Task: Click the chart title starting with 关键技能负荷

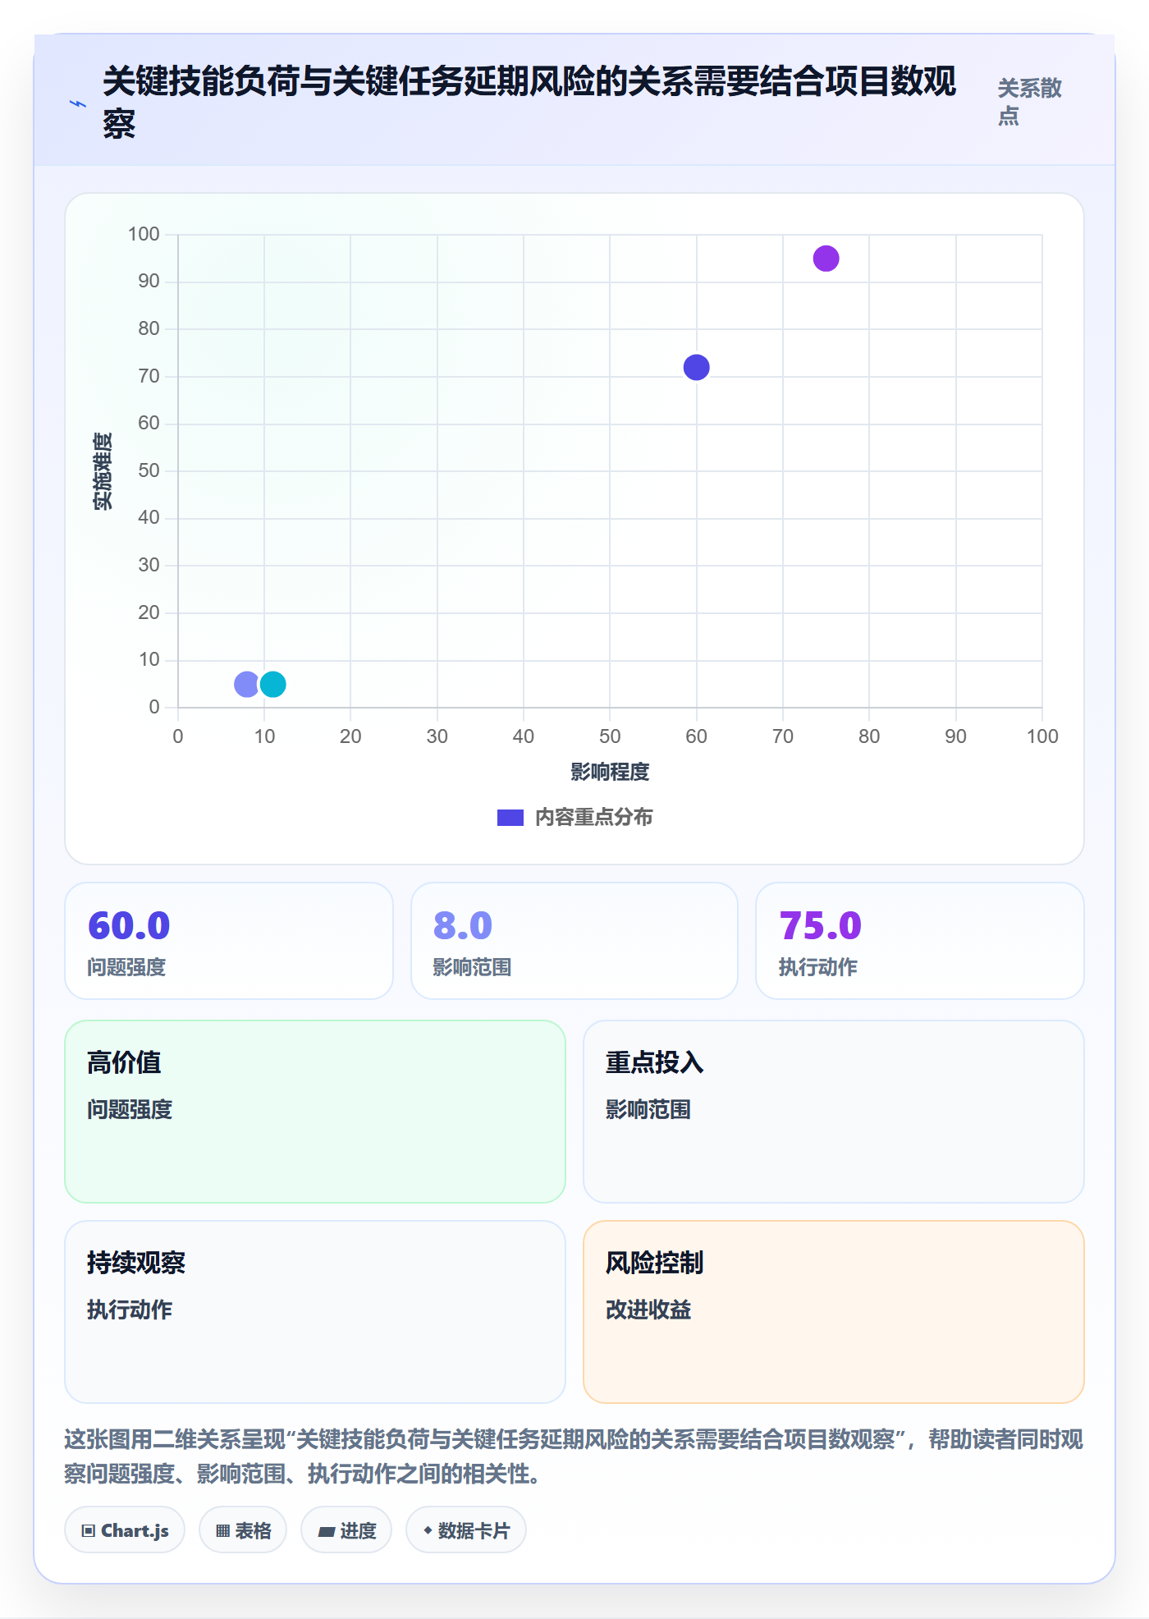Action: click(x=529, y=103)
